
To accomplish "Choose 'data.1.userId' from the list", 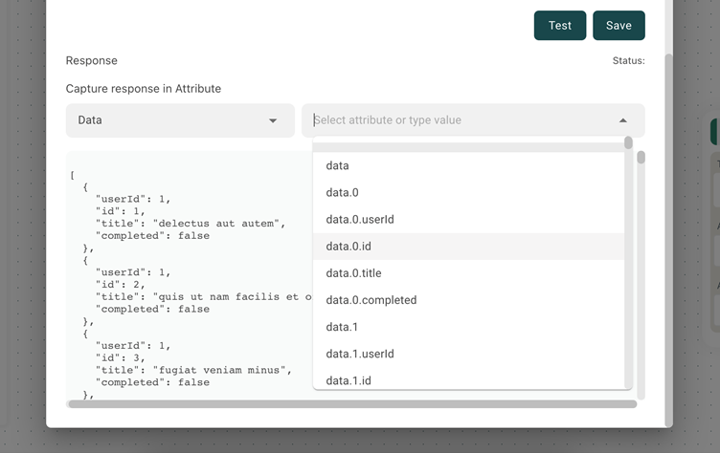I will [x=468, y=354].
